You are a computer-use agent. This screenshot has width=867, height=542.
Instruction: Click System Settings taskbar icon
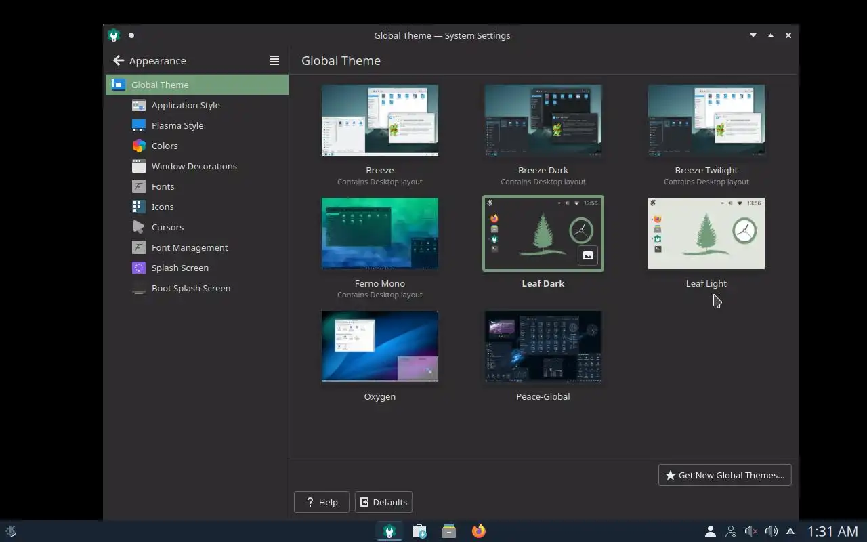point(389,531)
